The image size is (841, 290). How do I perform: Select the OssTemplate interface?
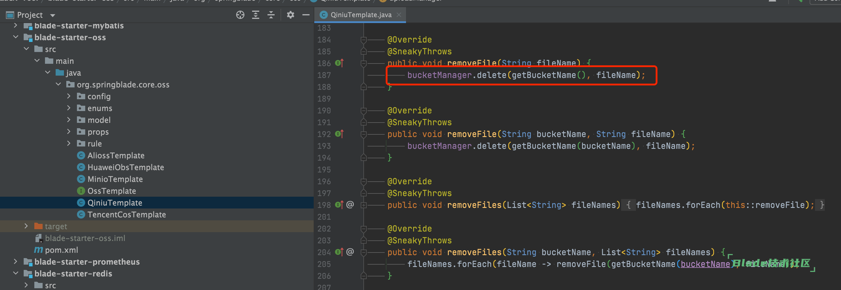(111, 190)
